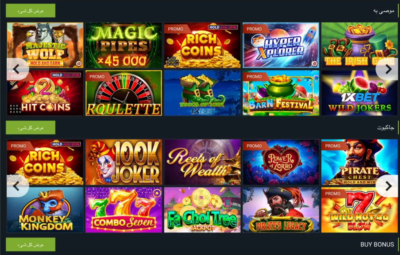
Task: Open the Barn Festival game
Action: point(281,93)
